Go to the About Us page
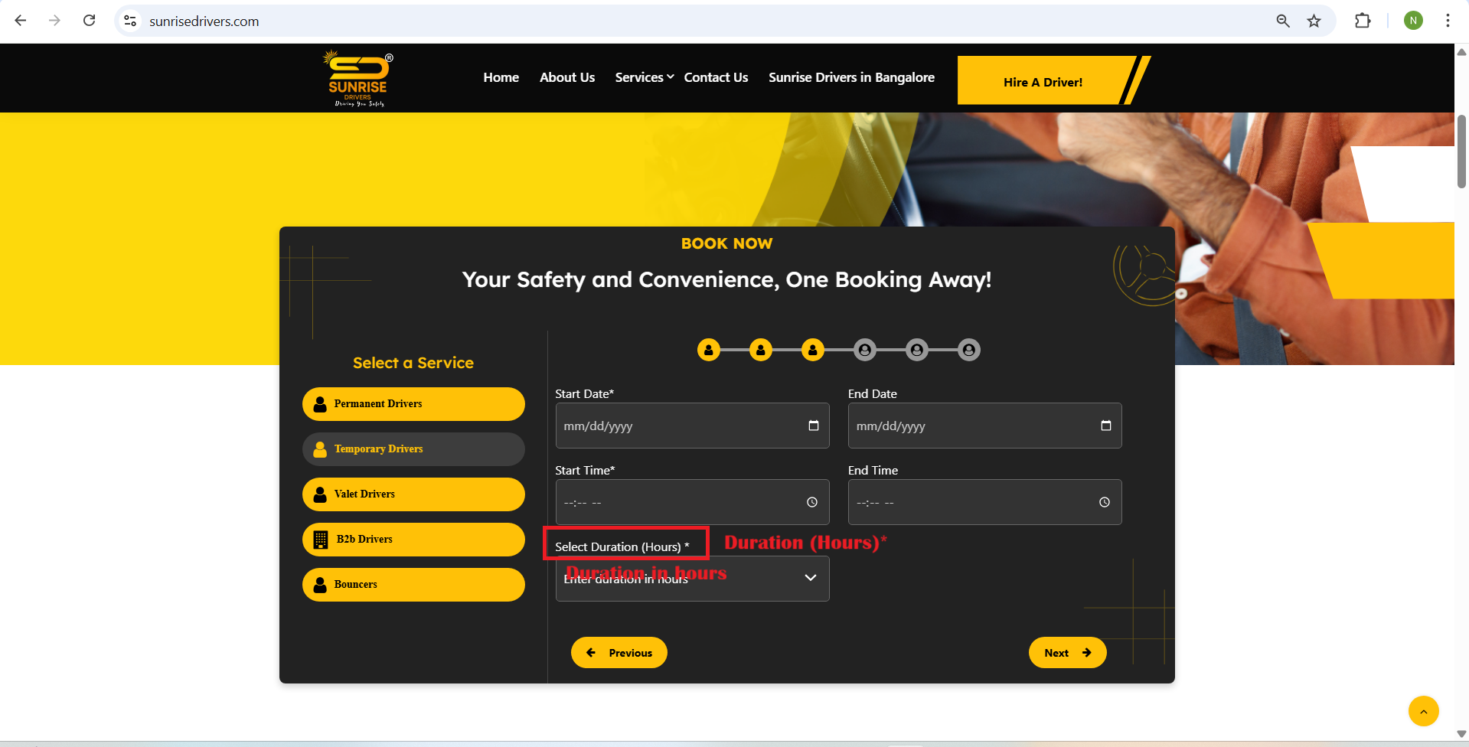Image resolution: width=1469 pixels, height=747 pixels. point(566,77)
